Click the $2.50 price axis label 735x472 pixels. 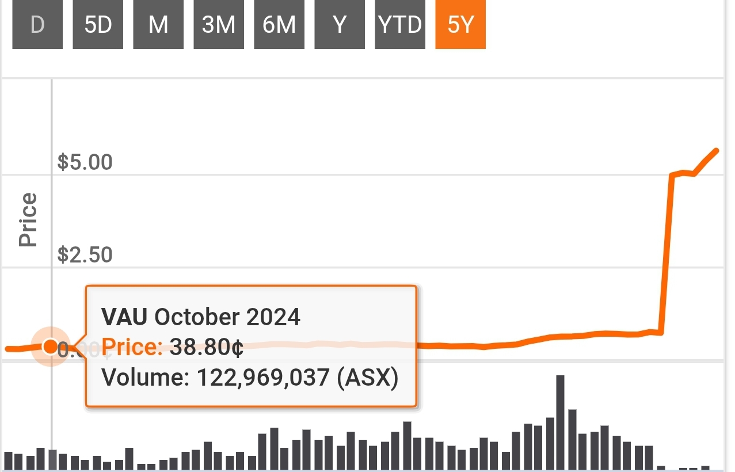coord(85,254)
